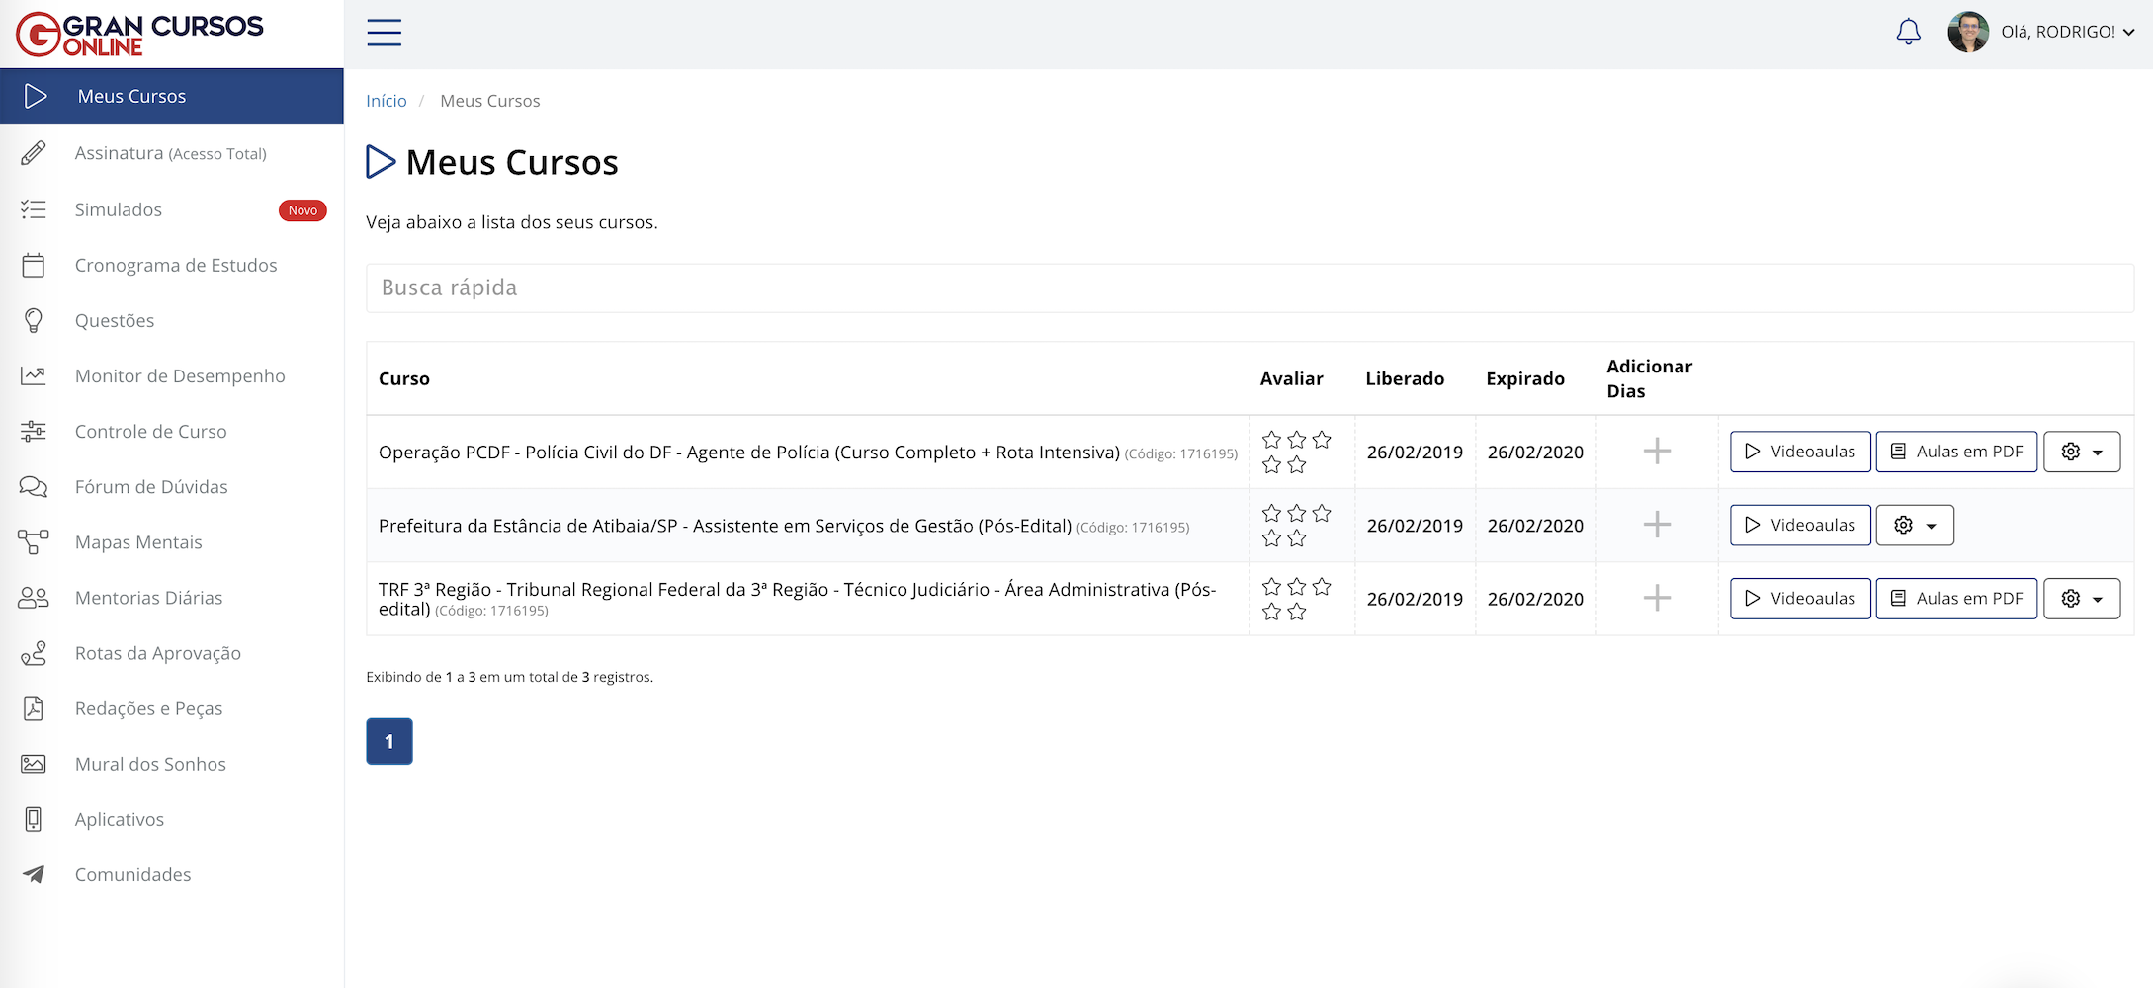Open Aulas em PDF for TRF 3ª Região
The height and width of the screenshot is (988, 2153).
point(1956,598)
